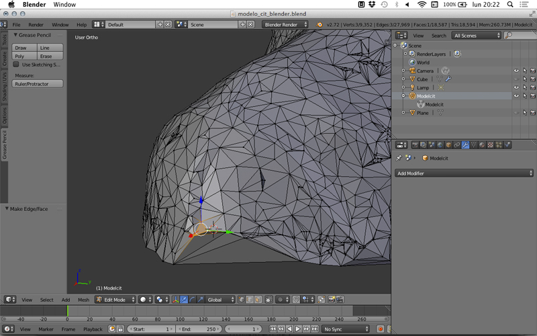Click the Spotlight magnifier in menu bar
537x336 pixels.
coord(510,5)
